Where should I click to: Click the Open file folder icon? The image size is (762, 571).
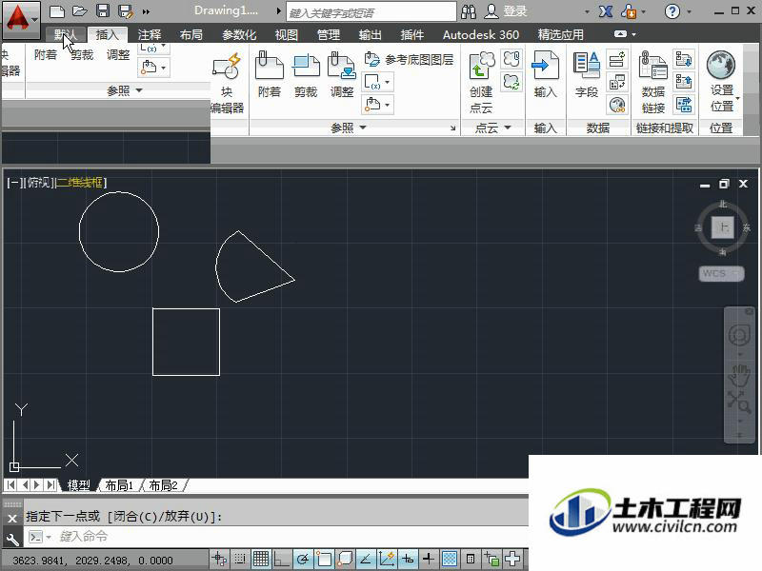pos(80,11)
